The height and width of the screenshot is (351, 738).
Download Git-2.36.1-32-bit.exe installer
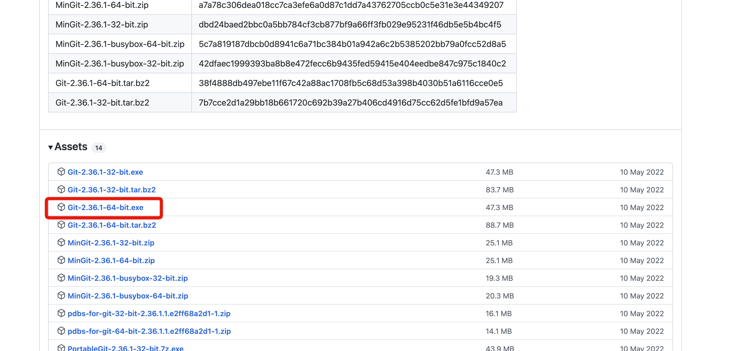click(x=105, y=172)
